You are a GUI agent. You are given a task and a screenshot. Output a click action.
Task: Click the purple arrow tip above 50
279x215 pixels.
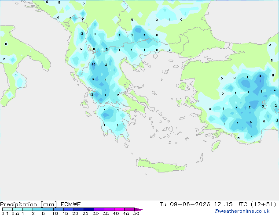139,209
